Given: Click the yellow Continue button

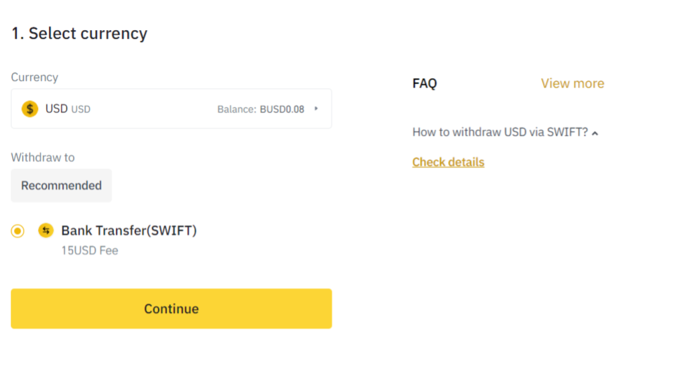Looking at the screenshot, I should (x=171, y=309).
